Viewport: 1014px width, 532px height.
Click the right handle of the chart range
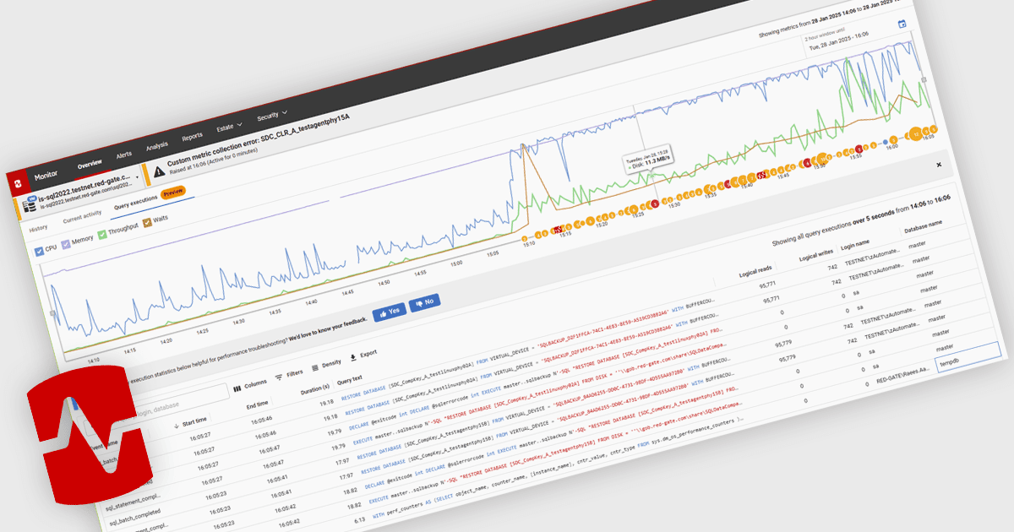click(x=924, y=80)
